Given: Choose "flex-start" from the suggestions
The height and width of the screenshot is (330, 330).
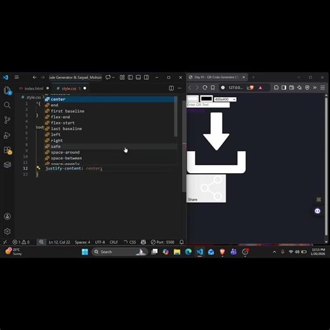Looking at the screenshot, I should click(110, 122).
